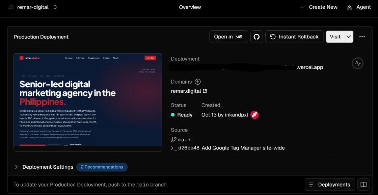This screenshot has height=195, width=378.
Task: Click the Agent dotted triangle icon
Action: (349, 7)
